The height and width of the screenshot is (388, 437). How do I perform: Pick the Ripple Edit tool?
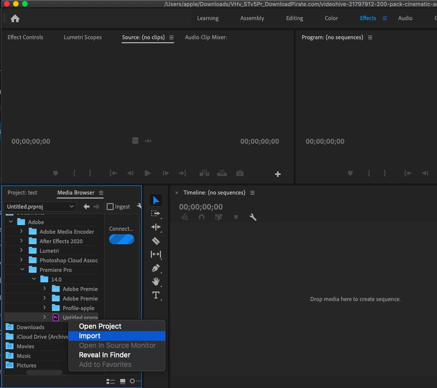tap(156, 227)
